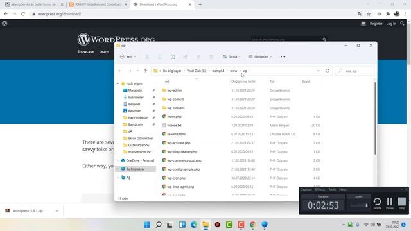This screenshot has height=231, width=411.
Task: Open the Sırala (Sort) dropdown
Action: click(231, 57)
